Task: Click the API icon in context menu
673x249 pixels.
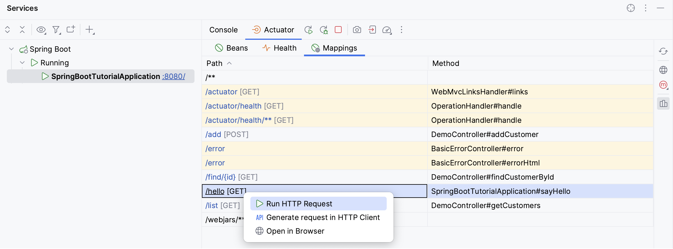Action: 260,217
